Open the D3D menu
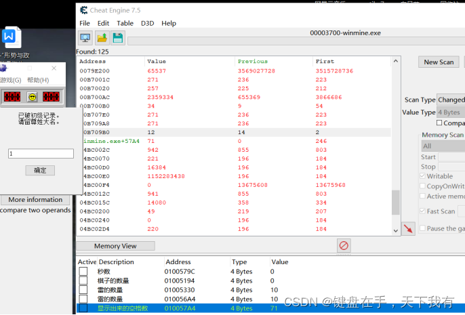 pyautogui.click(x=147, y=23)
